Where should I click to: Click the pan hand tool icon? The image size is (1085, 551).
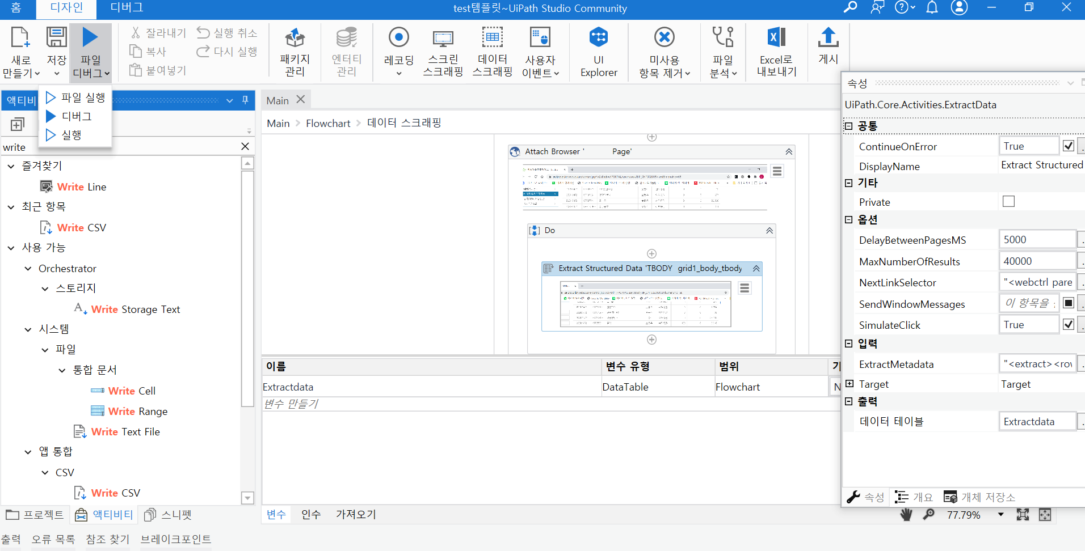906,514
